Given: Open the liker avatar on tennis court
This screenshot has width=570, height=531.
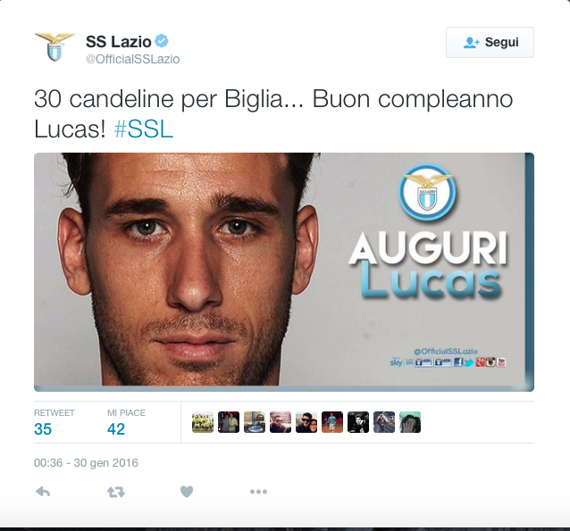Looking at the screenshot, I should pos(332,422).
